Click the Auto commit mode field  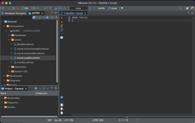point(78,8)
